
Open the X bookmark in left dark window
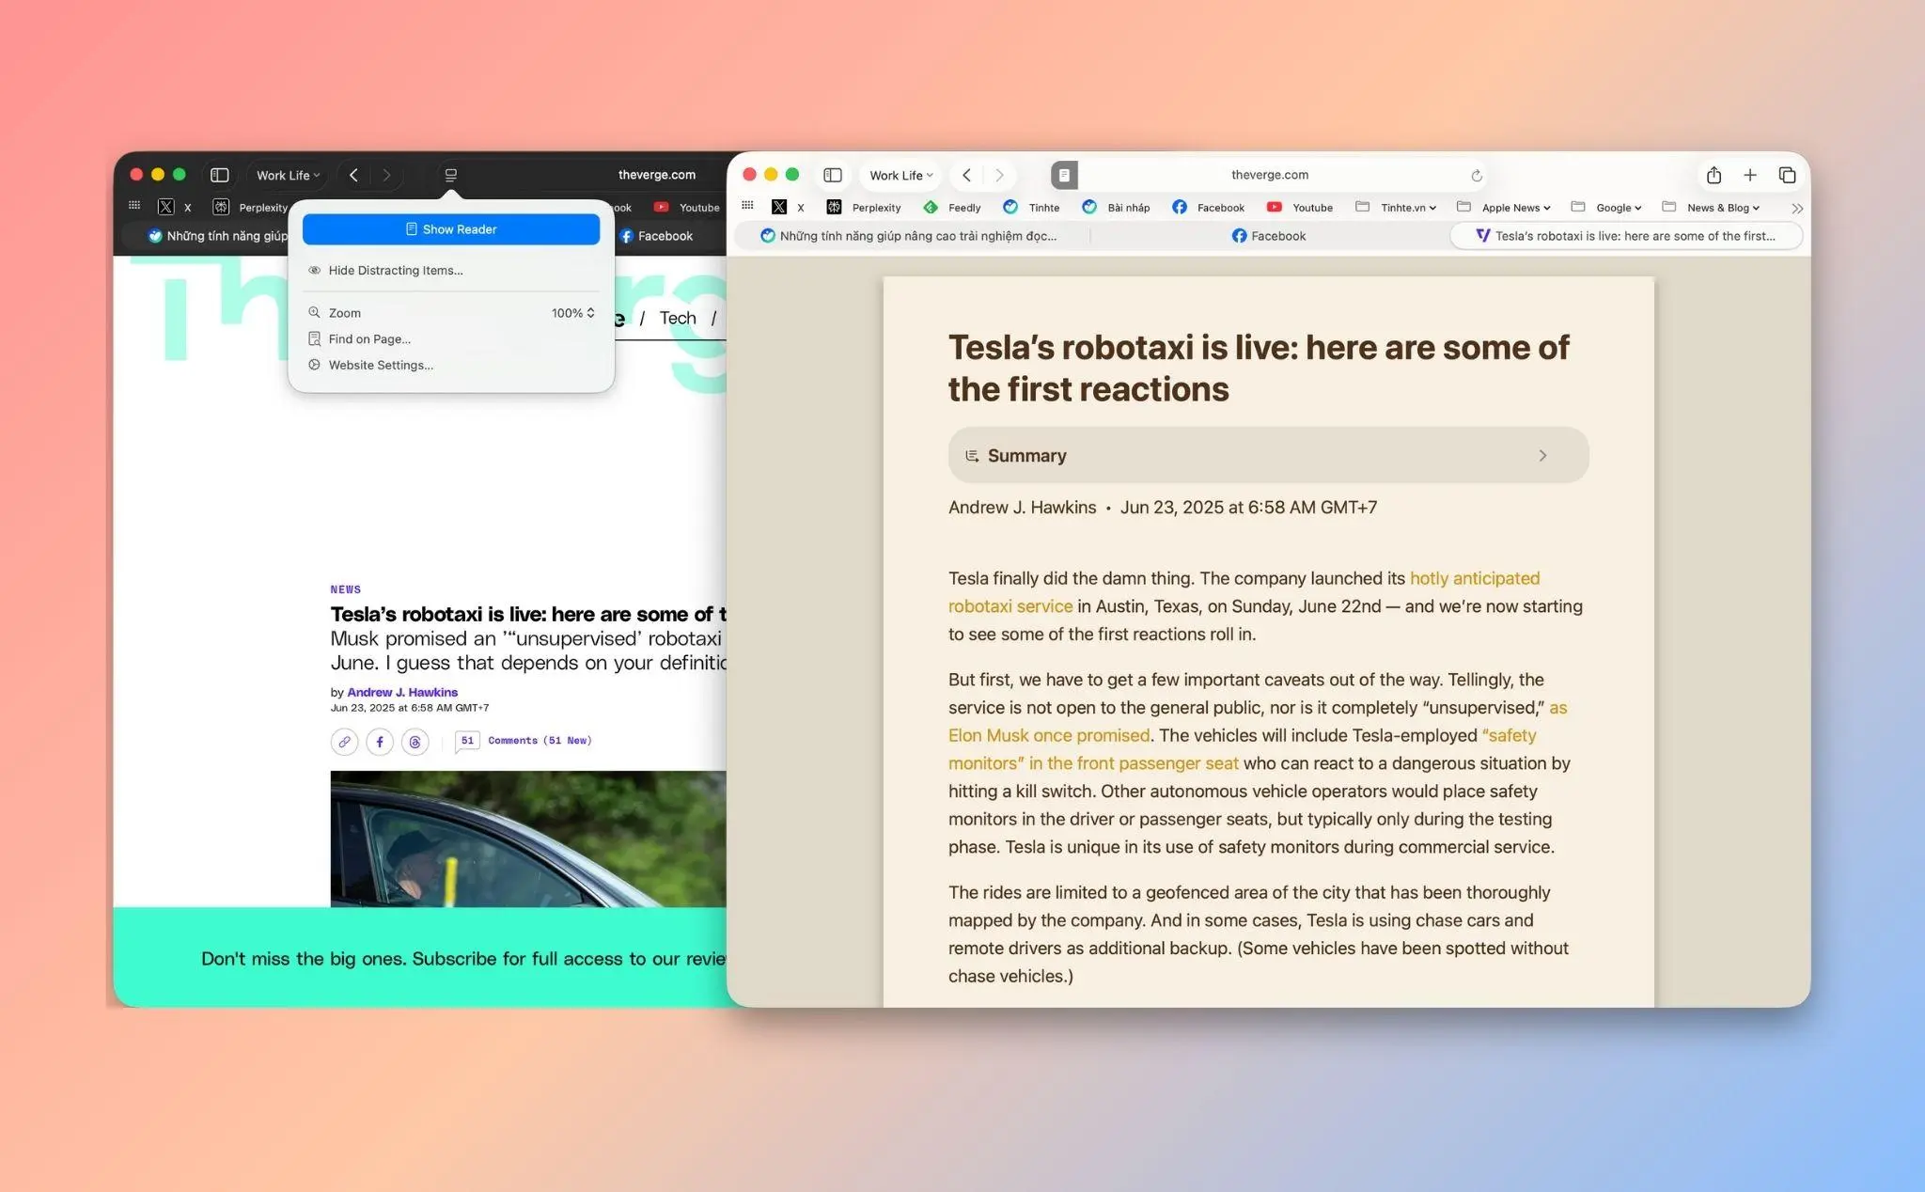pos(175,207)
